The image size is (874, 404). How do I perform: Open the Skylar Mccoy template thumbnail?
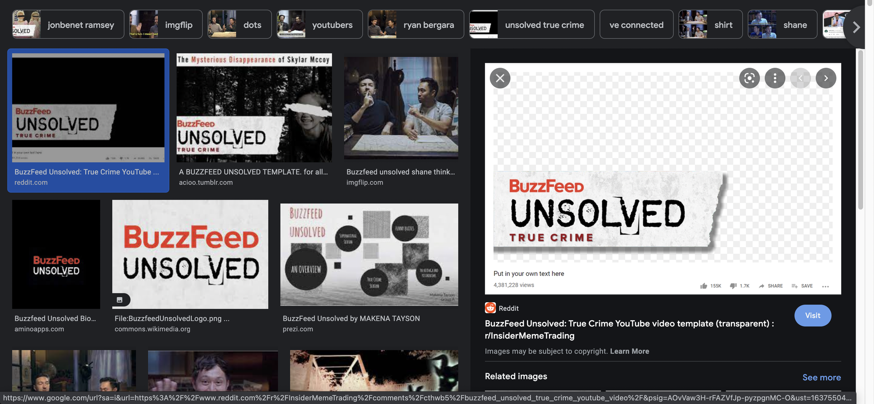[254, 108]
